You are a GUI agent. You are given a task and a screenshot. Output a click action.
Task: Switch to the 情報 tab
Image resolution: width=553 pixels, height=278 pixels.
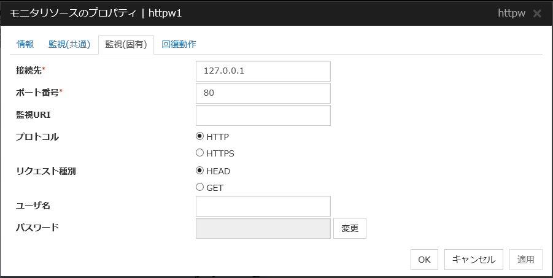(x=25, y=44)
